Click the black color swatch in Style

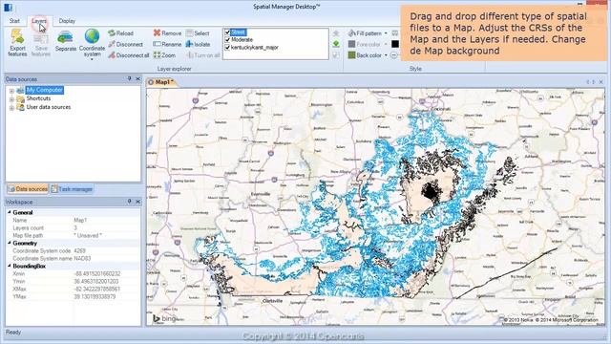click(395, 44)
